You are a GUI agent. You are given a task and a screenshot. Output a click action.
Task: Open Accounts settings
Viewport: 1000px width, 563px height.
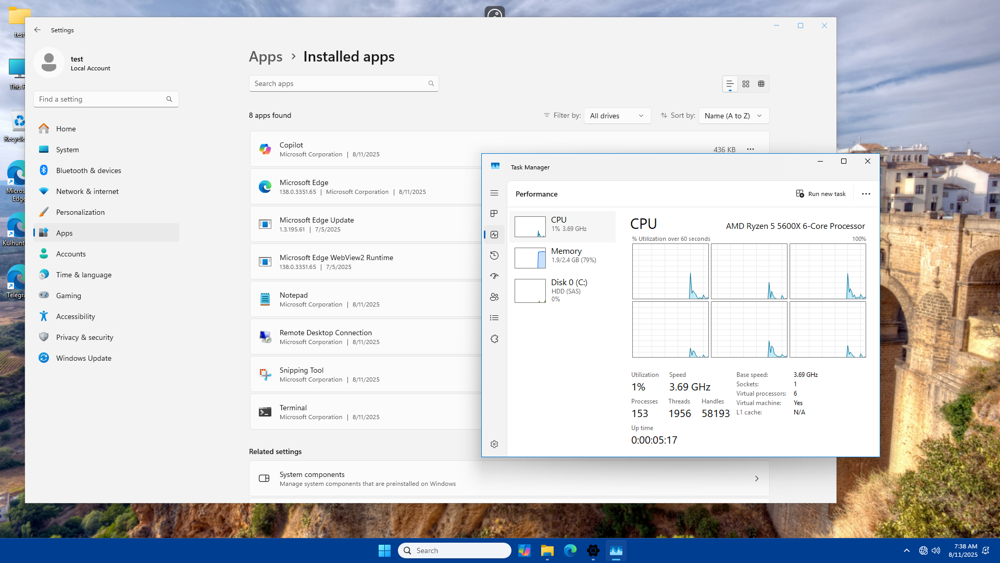[106, 254]
